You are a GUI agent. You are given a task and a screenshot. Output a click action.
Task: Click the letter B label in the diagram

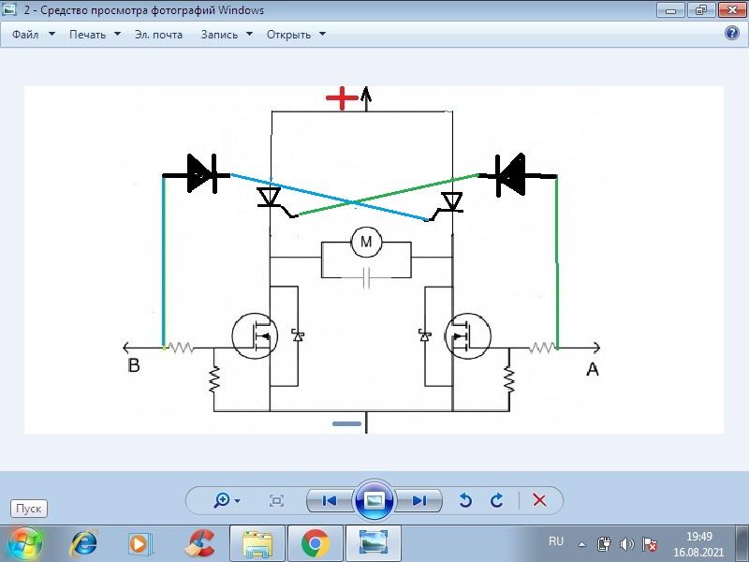click(134, 365)
